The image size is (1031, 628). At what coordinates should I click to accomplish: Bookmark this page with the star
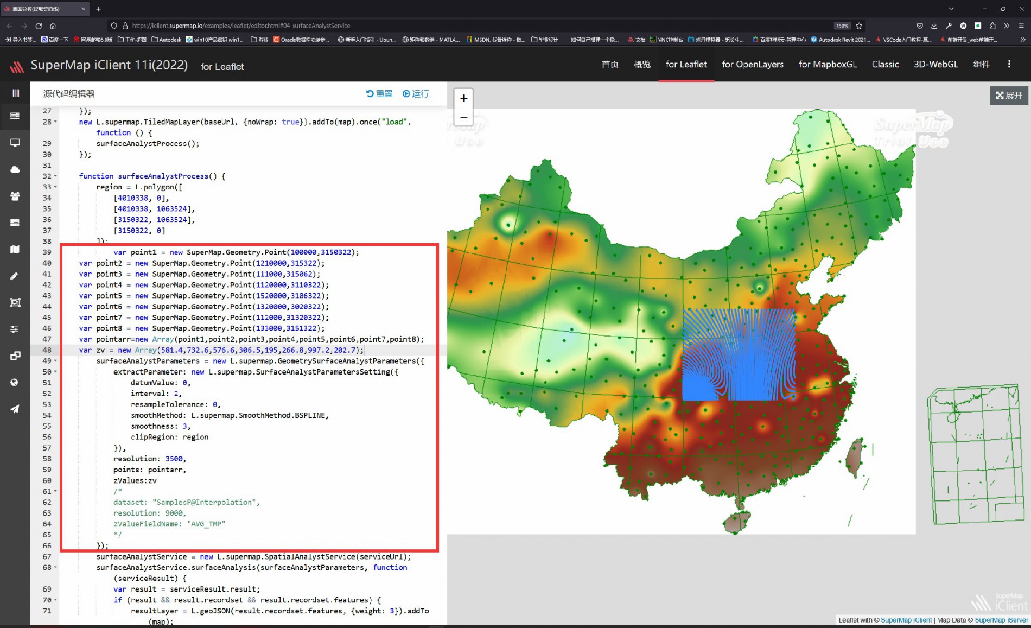pos(859,26)
